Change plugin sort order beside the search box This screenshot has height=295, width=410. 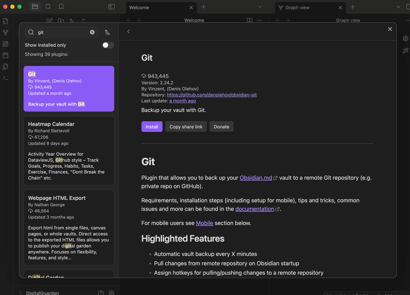click(x=107, y=32)
